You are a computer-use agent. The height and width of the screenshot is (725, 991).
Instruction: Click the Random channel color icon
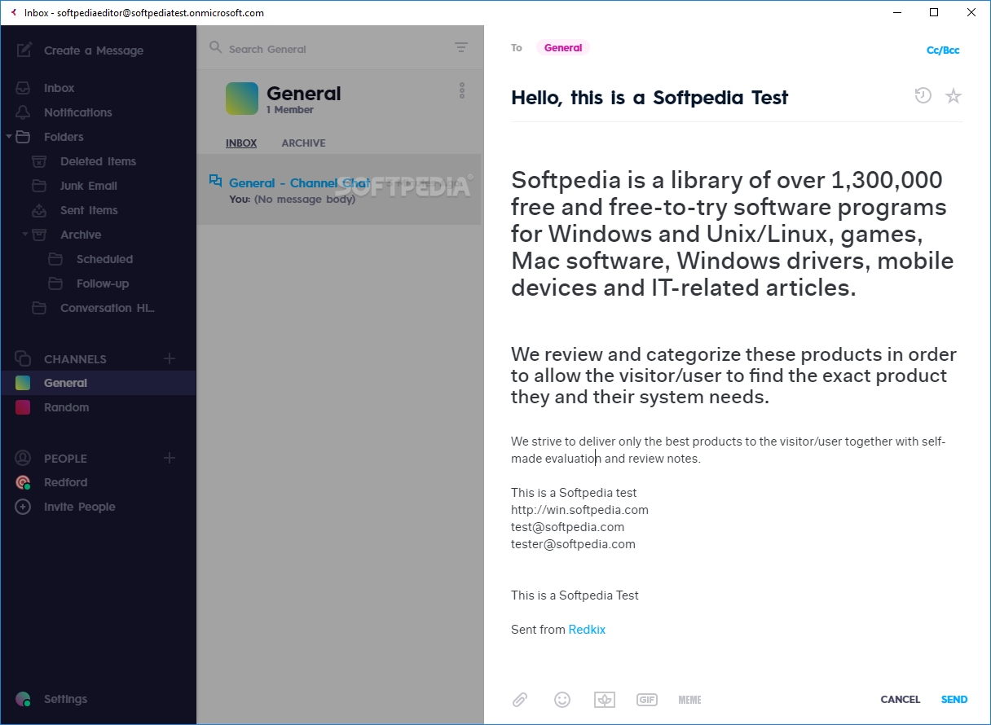[x=23, y=407]
